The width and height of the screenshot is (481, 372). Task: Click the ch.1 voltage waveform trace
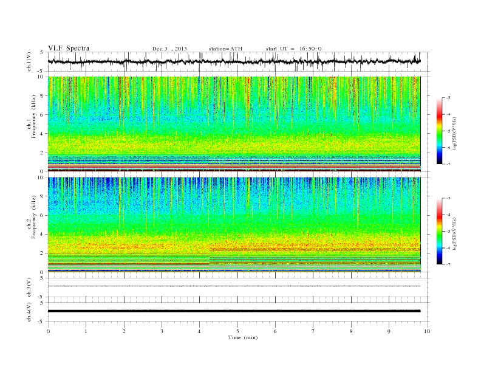234,61
